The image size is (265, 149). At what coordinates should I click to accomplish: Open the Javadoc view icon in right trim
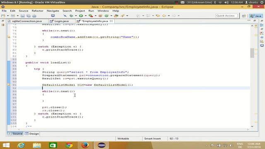(262, 37)
